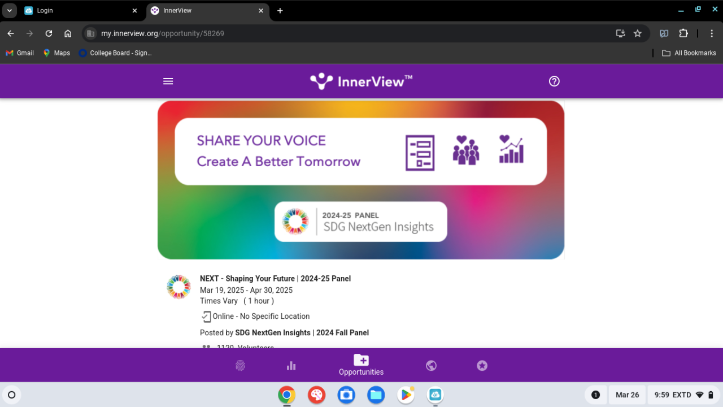The height and width of the screenshot is (407, 723).
Task: Reload the current page
Action: [x=49, y=33]
